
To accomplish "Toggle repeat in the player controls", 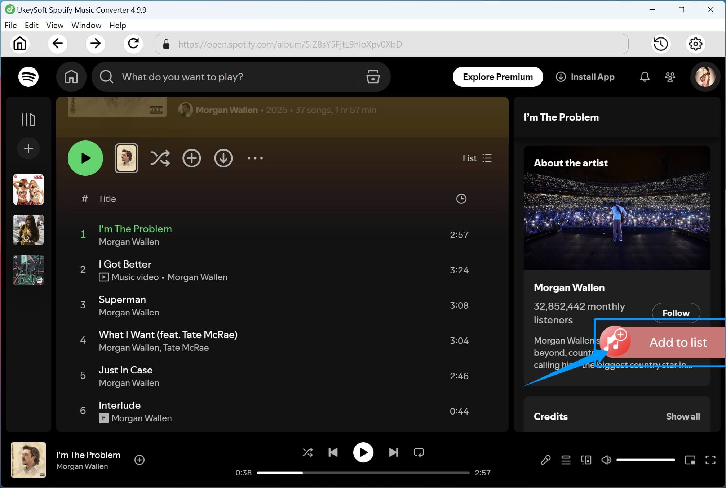I will tap(419, 452).
